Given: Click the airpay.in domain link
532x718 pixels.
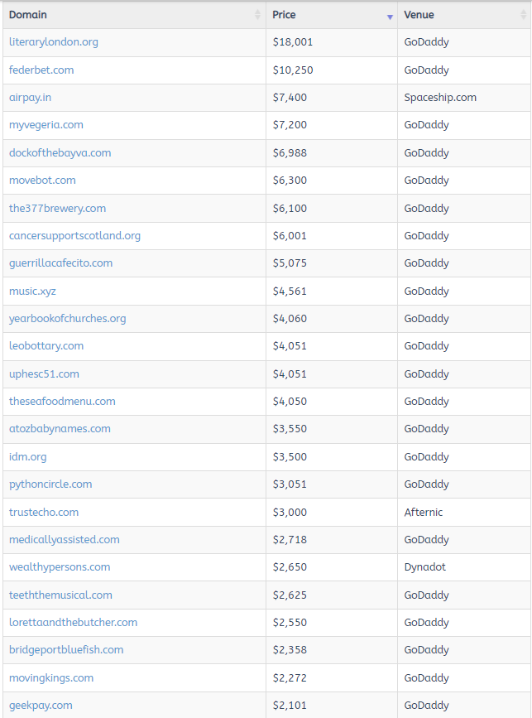Looking at the screenshot, I should [30, 98].
